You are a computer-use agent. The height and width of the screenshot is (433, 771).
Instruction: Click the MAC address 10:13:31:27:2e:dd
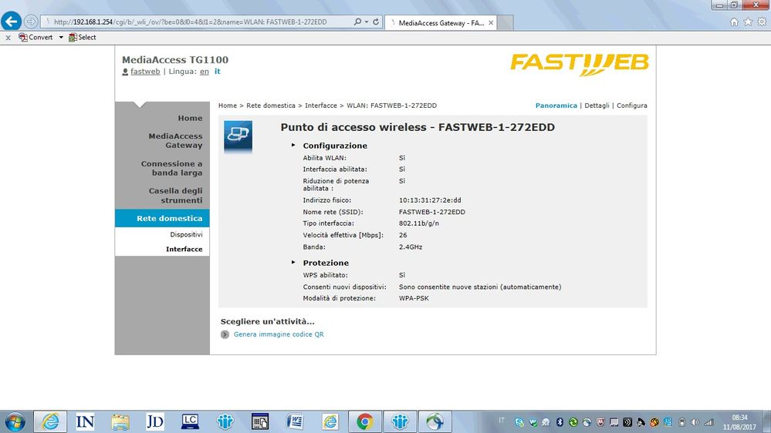tap(430, 200)
